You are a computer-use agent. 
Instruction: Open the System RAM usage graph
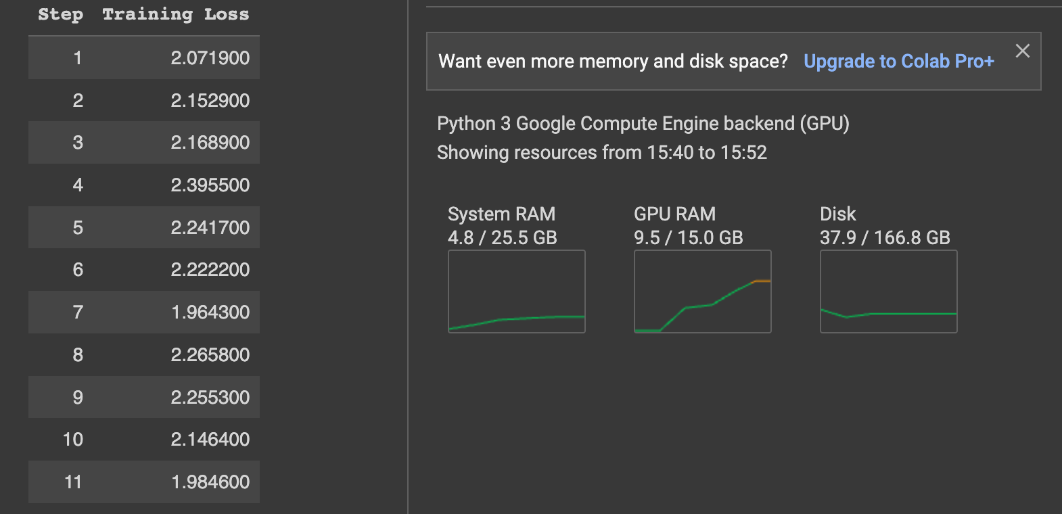click(516, 291)
